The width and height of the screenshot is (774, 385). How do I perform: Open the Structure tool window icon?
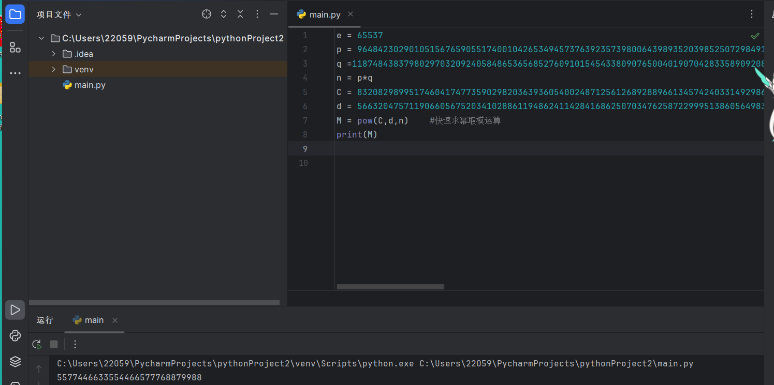15,48
